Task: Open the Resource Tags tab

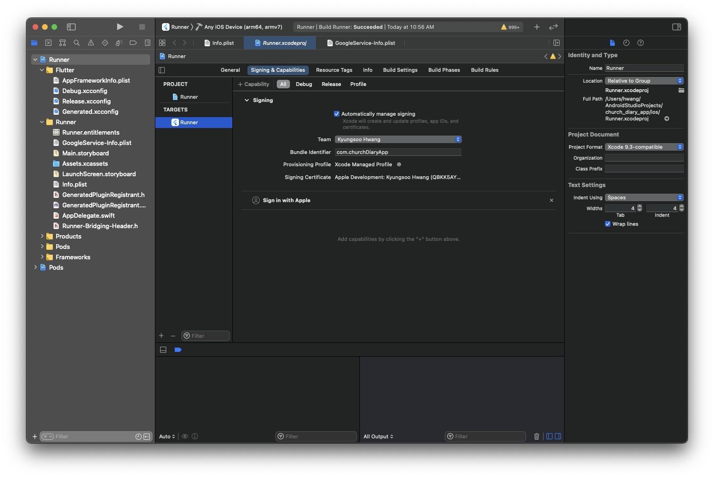Action: click(x=334, y=70)
